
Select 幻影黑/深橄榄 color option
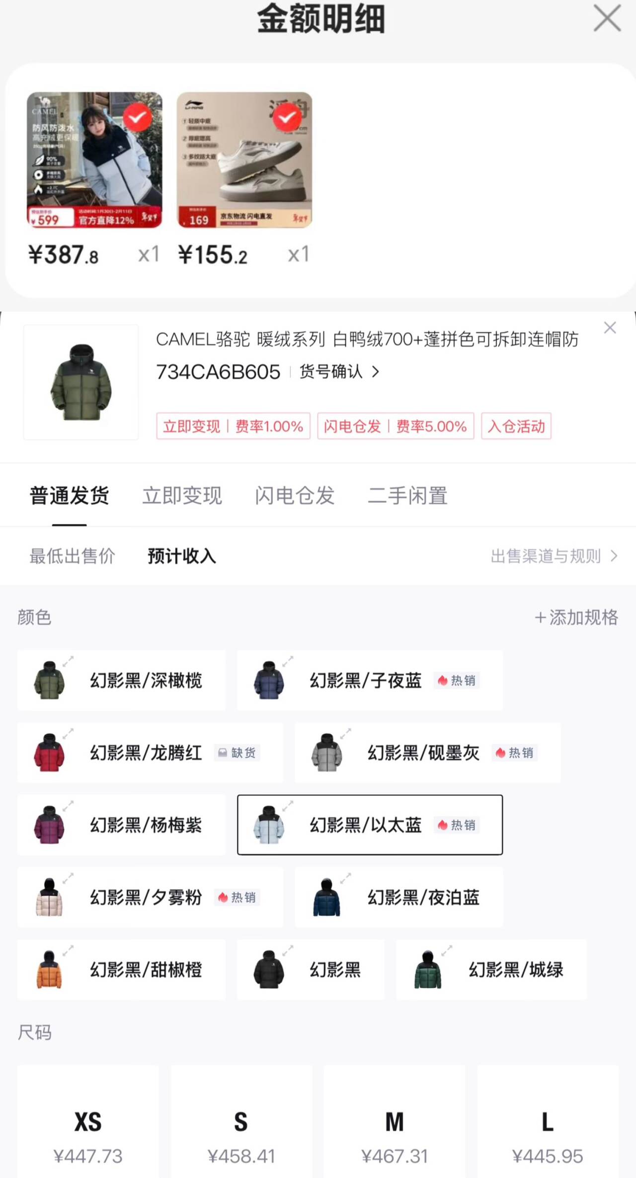tap(121, 680)
